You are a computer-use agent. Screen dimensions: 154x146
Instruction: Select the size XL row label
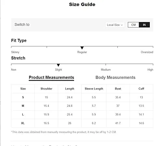coord(23,123)
